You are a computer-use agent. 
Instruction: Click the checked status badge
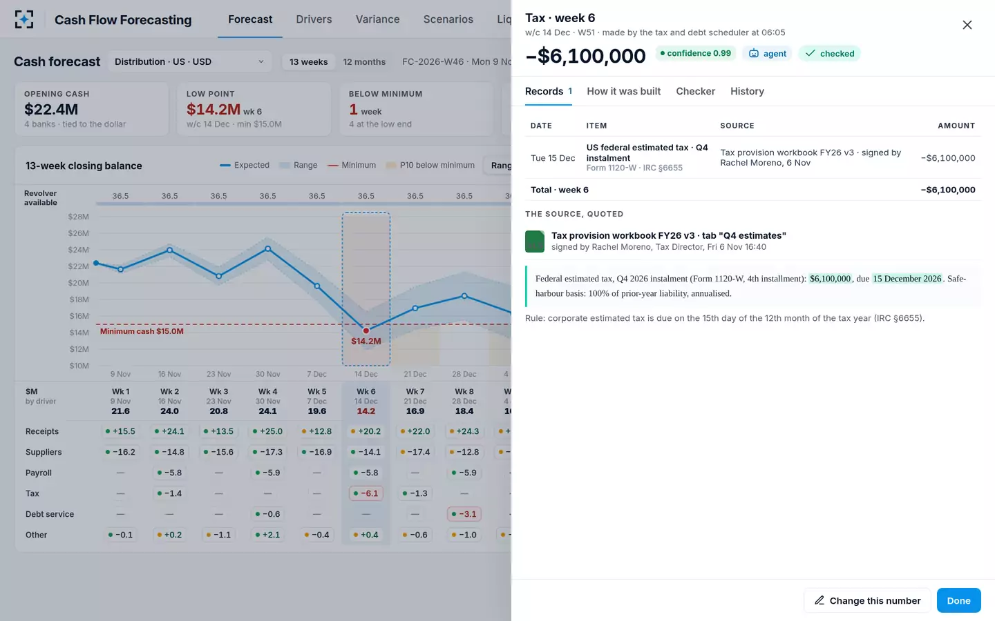pyautogui.click(x=829, y=53)
